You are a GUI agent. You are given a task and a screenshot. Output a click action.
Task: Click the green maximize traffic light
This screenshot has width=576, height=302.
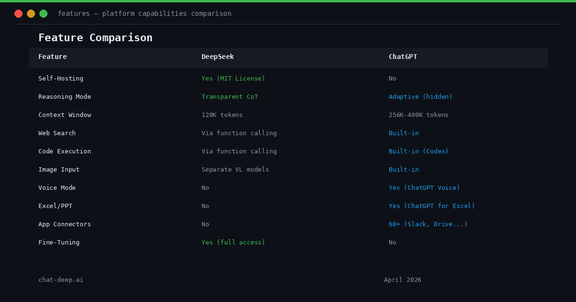click(43, 13)
